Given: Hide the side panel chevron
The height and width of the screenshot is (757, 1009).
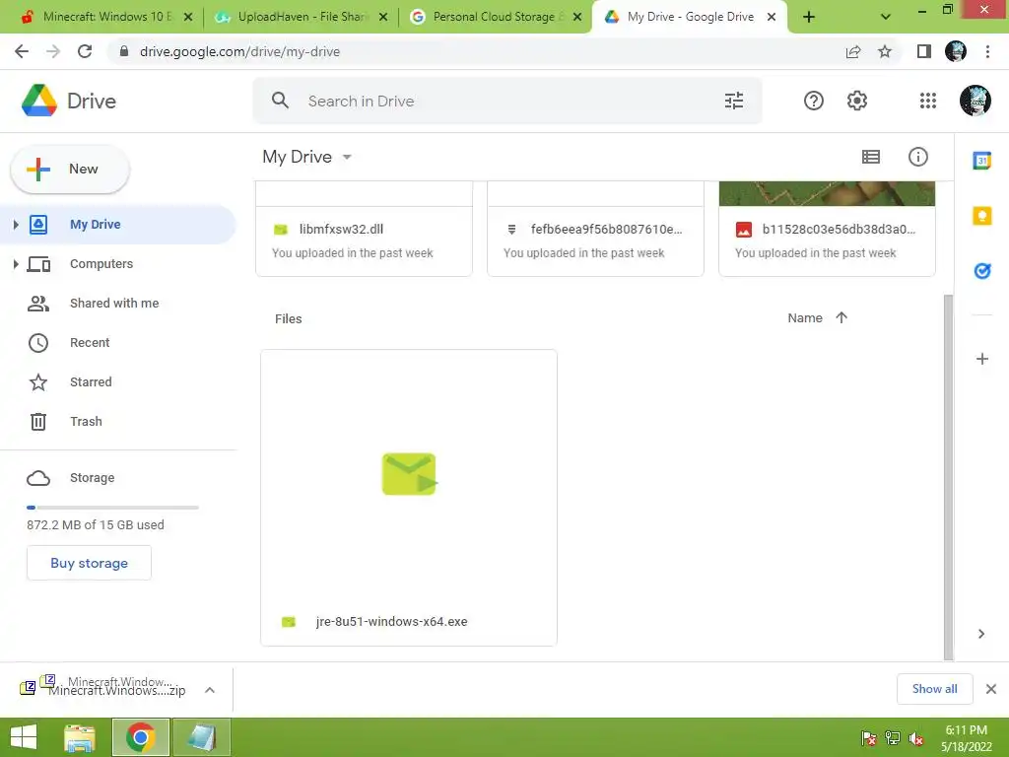Looking at the screenshot, I should pyautogui.click(x=980, y=634).
